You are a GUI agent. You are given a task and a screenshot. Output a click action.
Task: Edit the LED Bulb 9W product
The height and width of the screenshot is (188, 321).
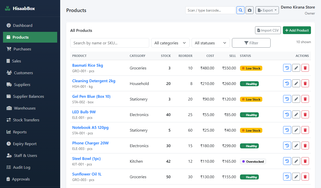(x=296, y=115)
